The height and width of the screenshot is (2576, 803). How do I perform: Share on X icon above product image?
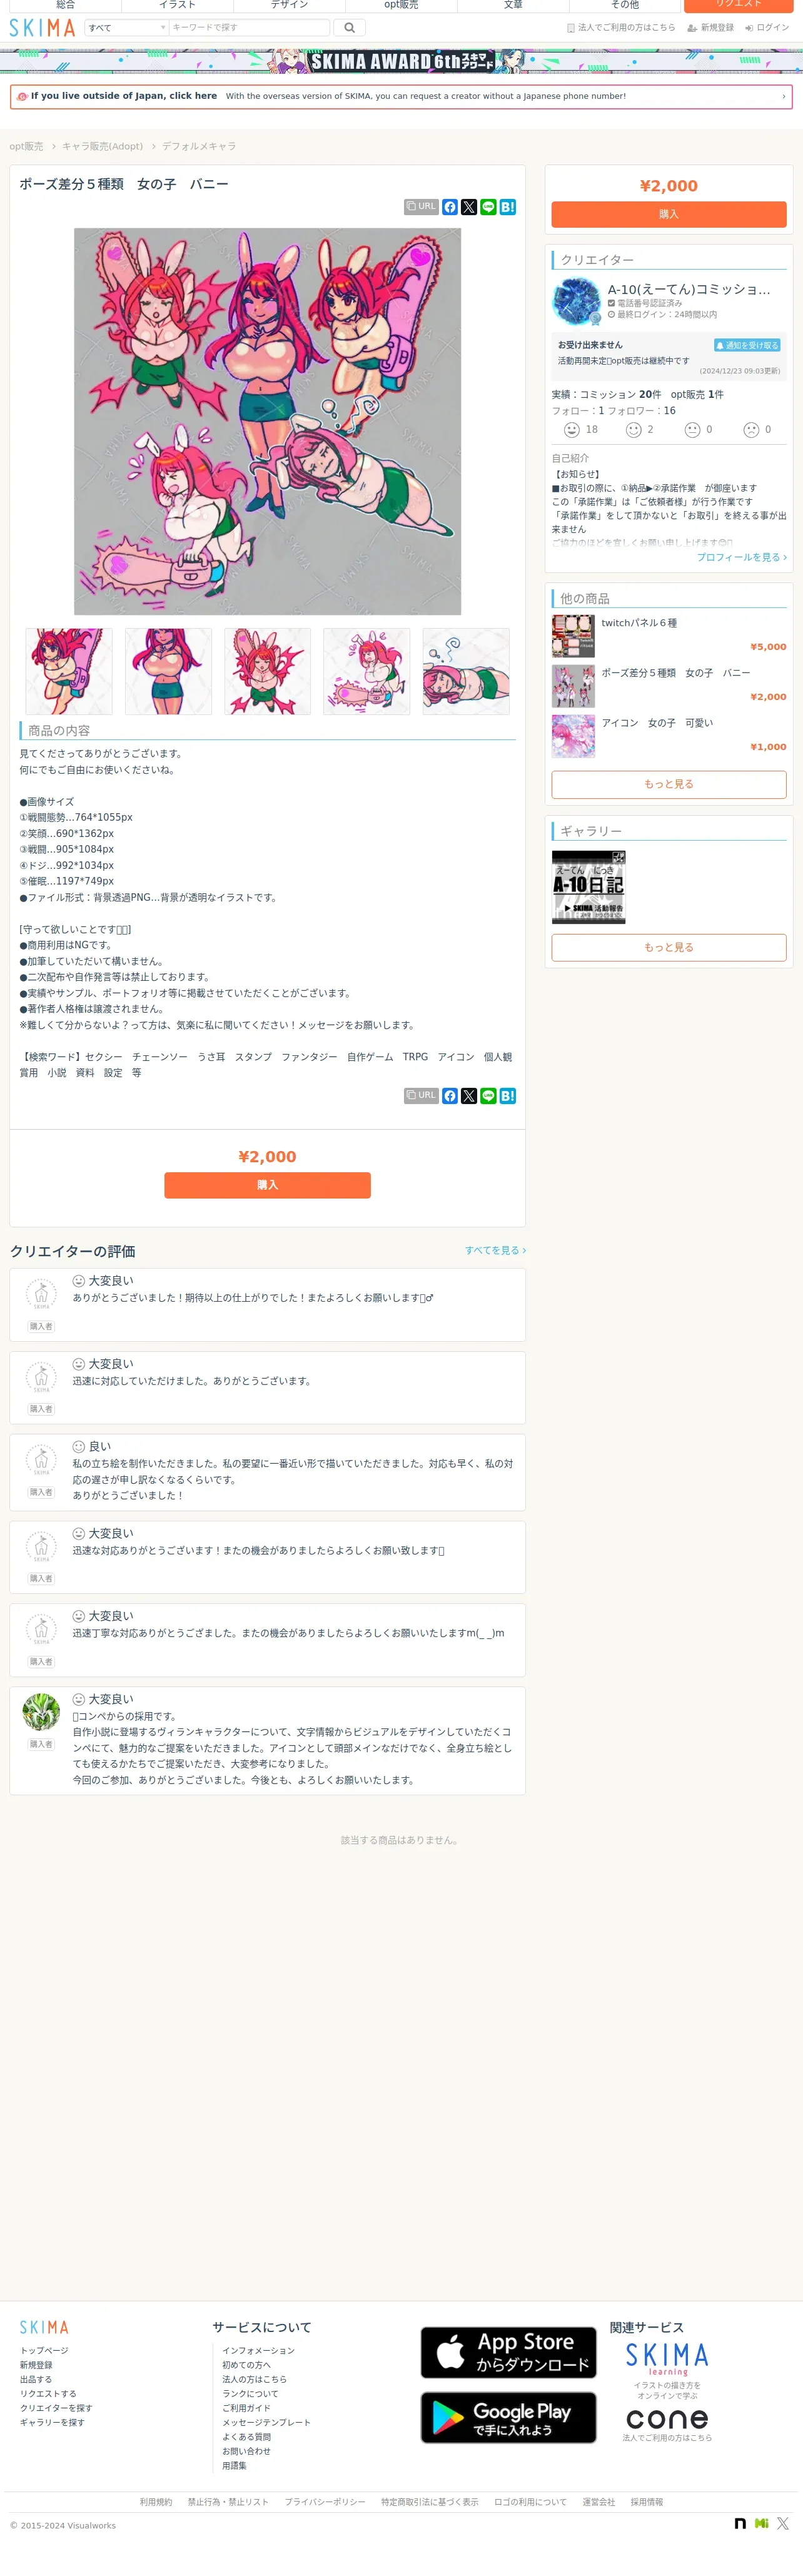coord(469,207)
